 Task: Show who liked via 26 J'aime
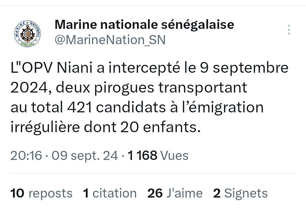(175, 193)
